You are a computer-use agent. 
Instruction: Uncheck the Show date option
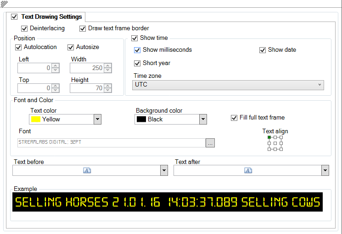click(263, 50)
